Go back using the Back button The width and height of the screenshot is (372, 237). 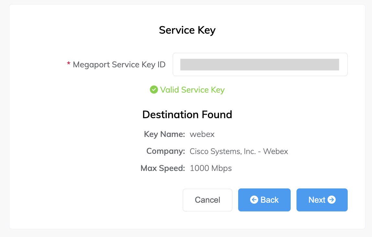264,200
